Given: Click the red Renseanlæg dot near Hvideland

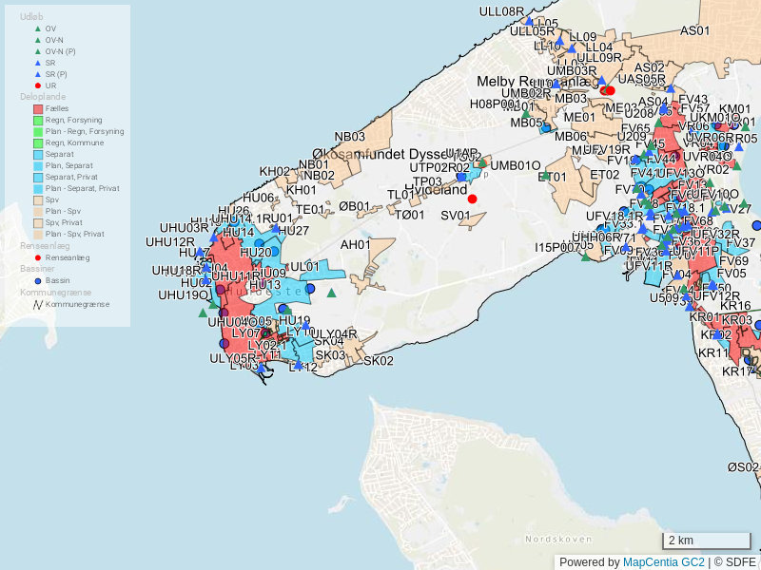Looking at the screenshot, I should 472,199.
